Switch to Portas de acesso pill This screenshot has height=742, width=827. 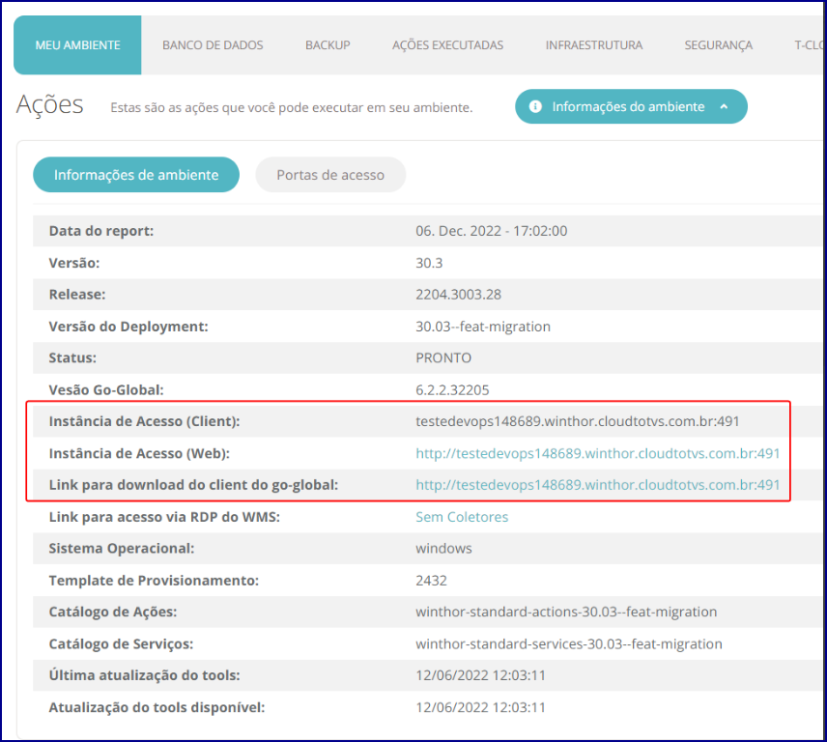coord(330,175)
